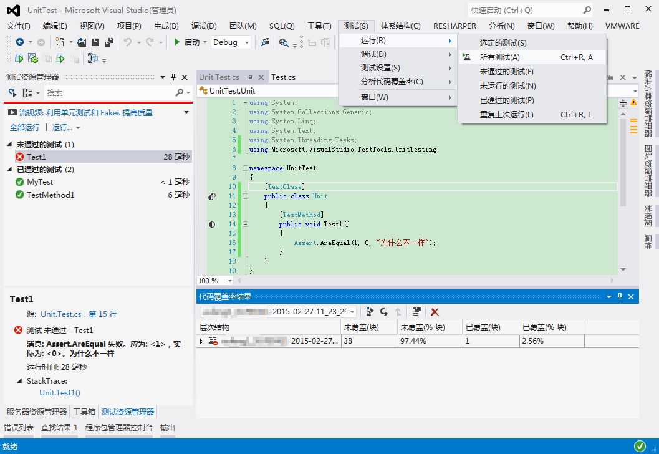Open the coverage results file dropdown 2015-02-27
The image size is (659, 454).
(353, 311)
